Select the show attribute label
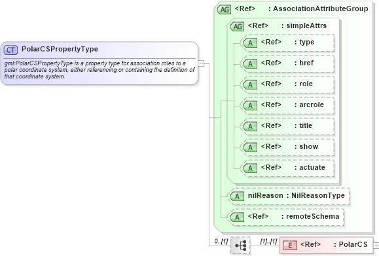Viewport: 379px width, 256px height. tap(309, 146)
